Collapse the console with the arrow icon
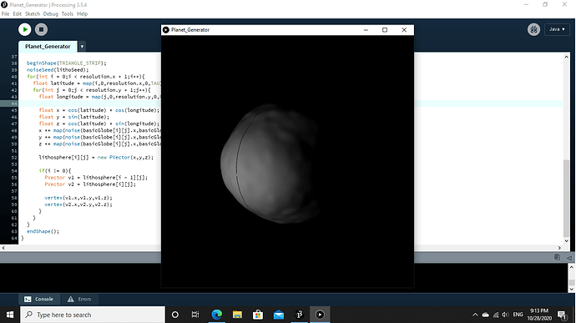 click(x=568, y=257)
